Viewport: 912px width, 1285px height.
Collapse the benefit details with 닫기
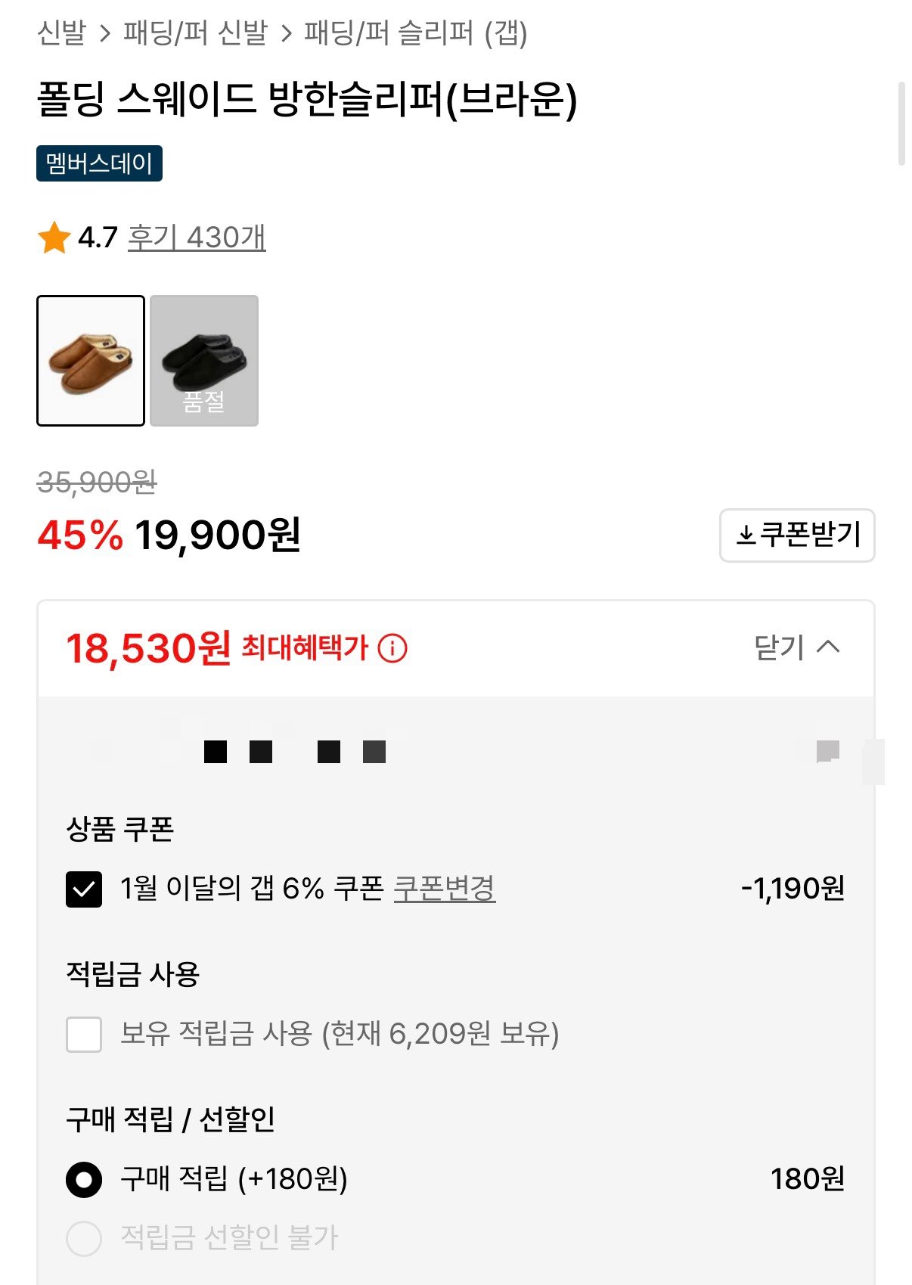[797, 647]
